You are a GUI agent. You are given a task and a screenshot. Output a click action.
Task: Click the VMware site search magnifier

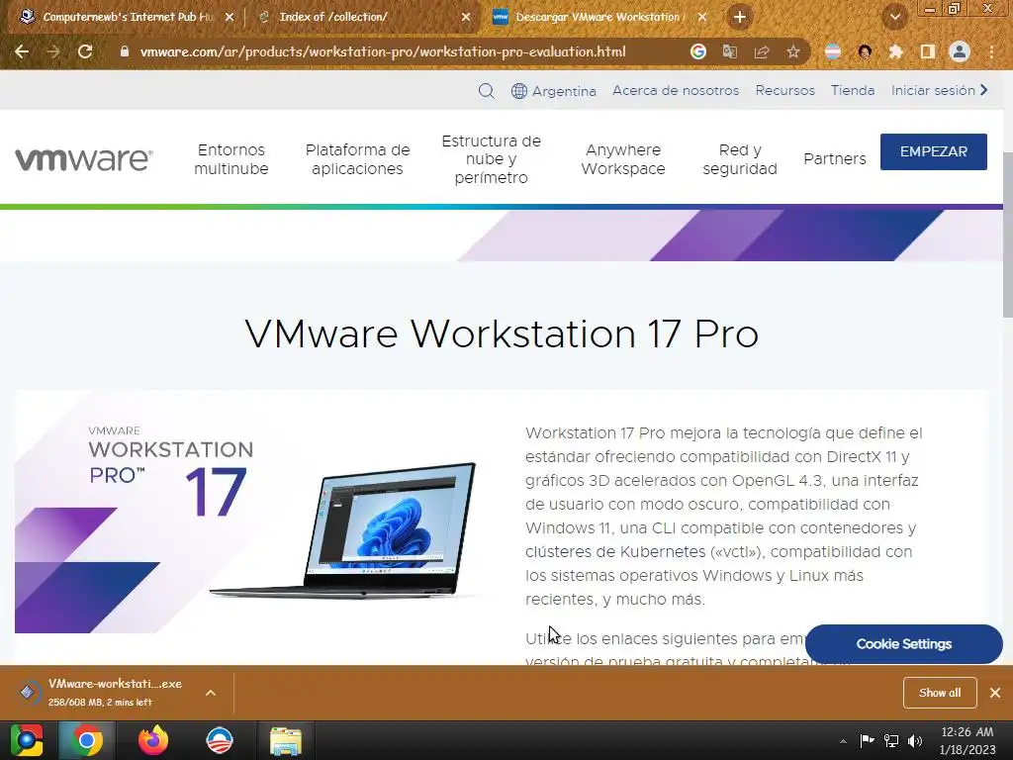coord(487,91)
